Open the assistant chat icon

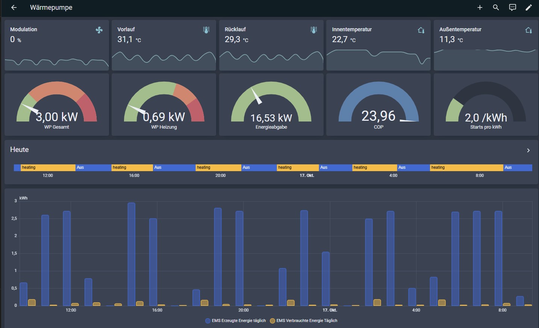(512, 8)
